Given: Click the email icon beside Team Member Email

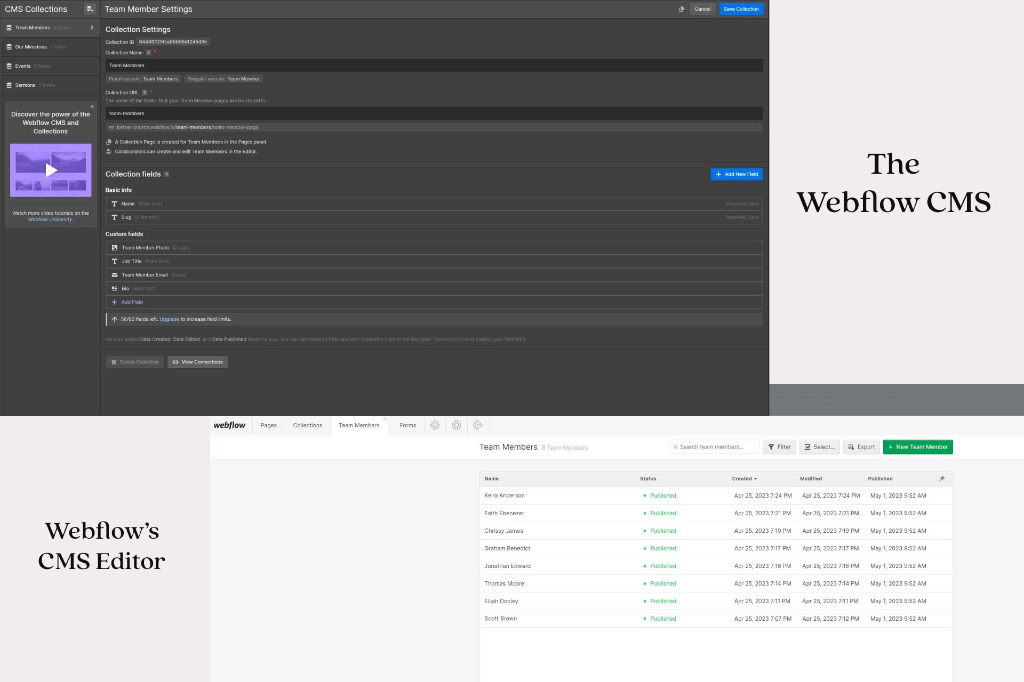Looking at the screenshot, I should [x=114, y=274].
